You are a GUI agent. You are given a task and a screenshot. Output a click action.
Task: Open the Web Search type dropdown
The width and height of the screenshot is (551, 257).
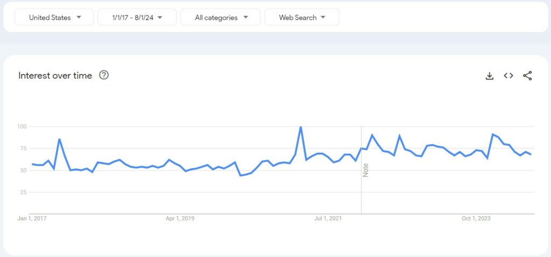point(302,17)
